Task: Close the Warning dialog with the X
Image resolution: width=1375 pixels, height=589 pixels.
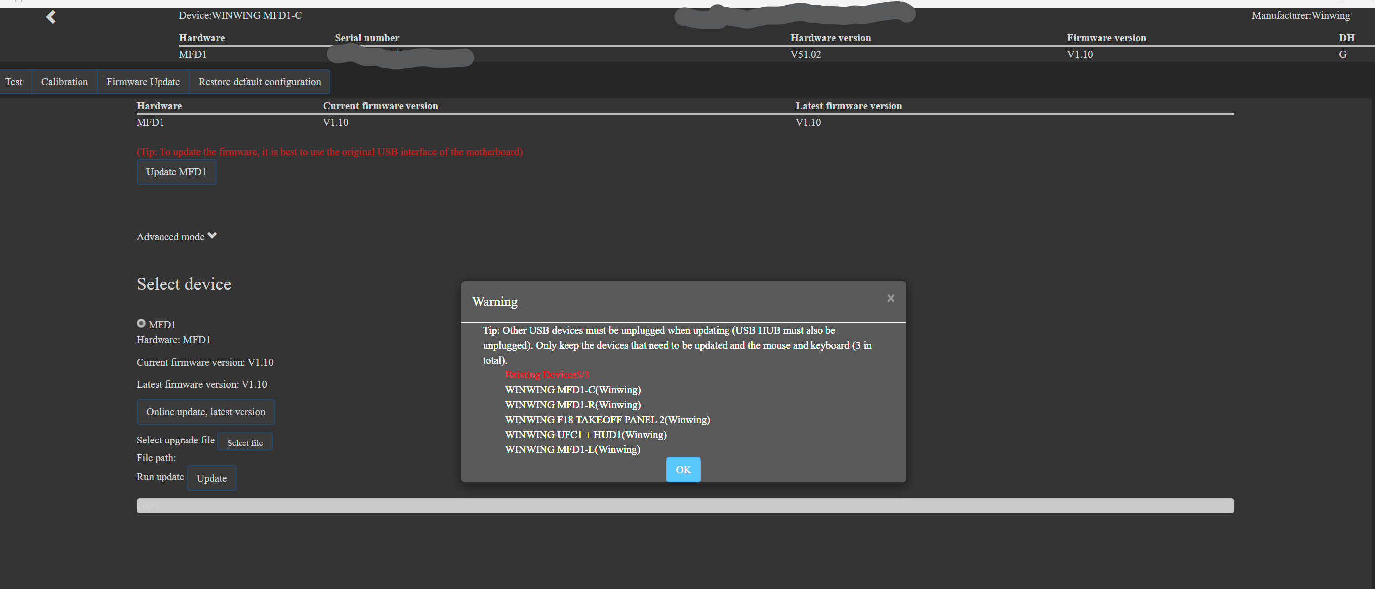Action: coord(890,299)
